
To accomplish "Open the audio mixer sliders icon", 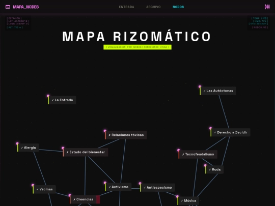I will tap(267, 7).
